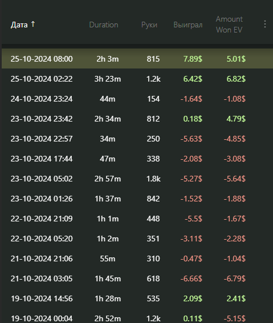Sort by Amount Won EV header

click(229, 25)
